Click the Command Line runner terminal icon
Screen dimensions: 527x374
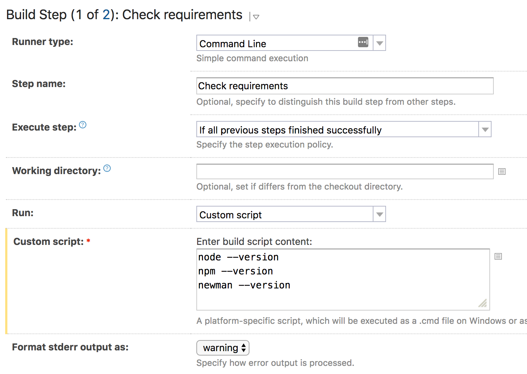point(363,42)
